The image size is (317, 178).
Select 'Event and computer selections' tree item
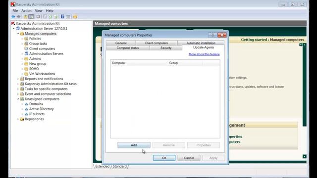click(48, 94)
